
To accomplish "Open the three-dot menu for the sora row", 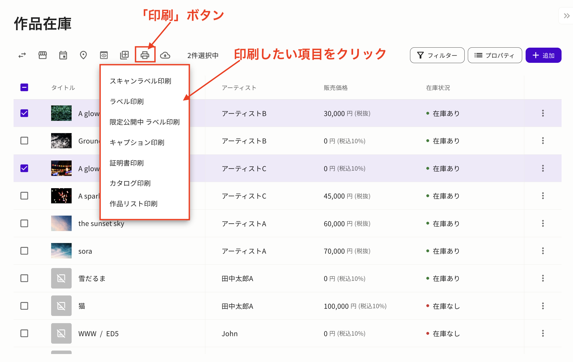I will tap(543, 251).
